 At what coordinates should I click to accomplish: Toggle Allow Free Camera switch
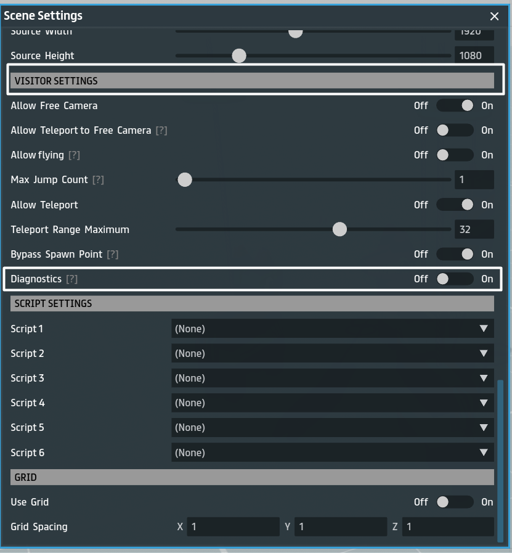pos(455,105)
